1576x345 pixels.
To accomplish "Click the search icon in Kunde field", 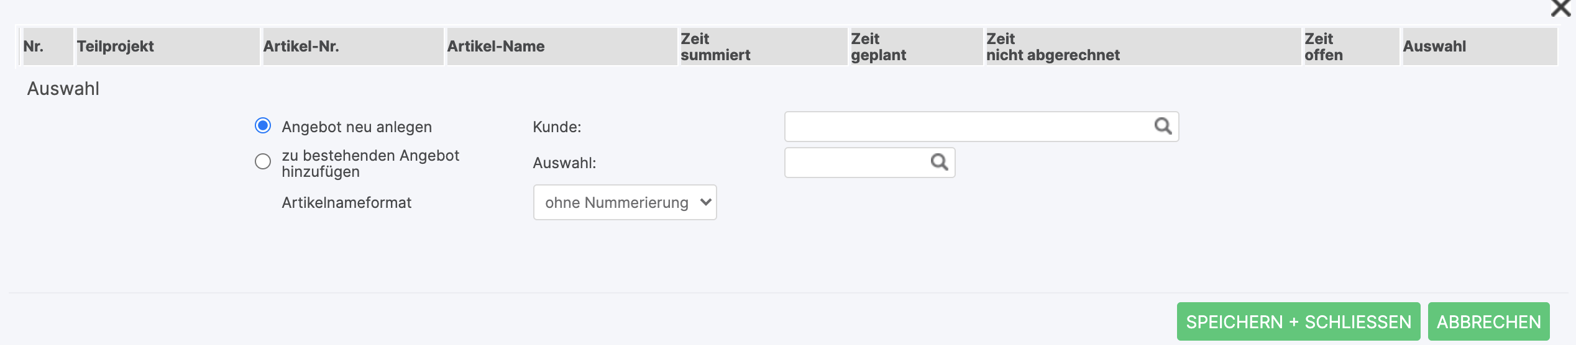I will [1163, 127].
